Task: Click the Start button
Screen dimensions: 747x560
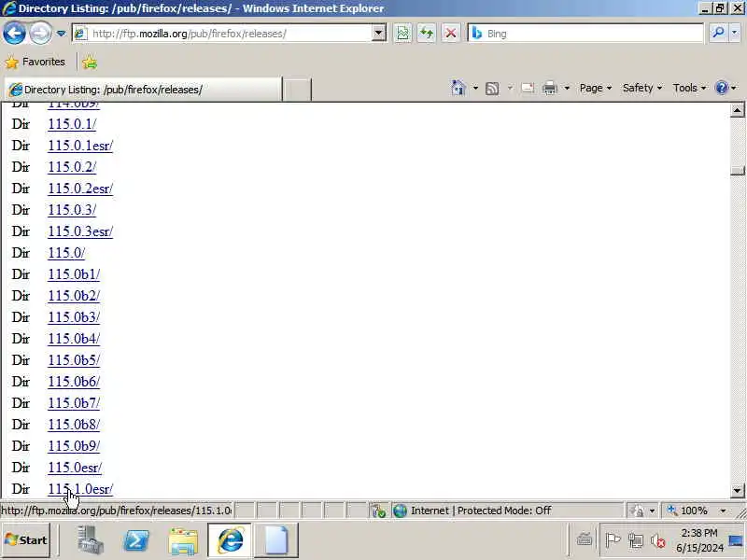Action: click(26, 540)
